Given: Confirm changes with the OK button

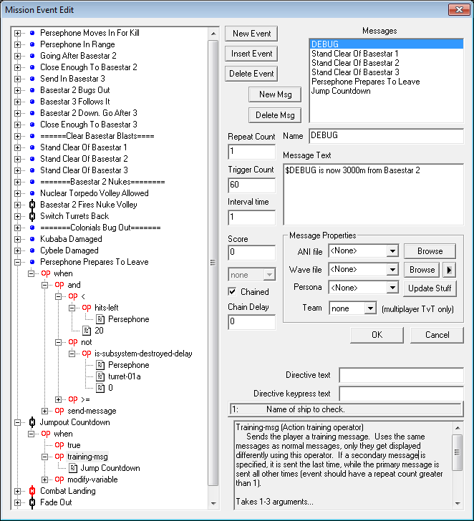Looking at the screenshot, I should (x=377, y=335).
